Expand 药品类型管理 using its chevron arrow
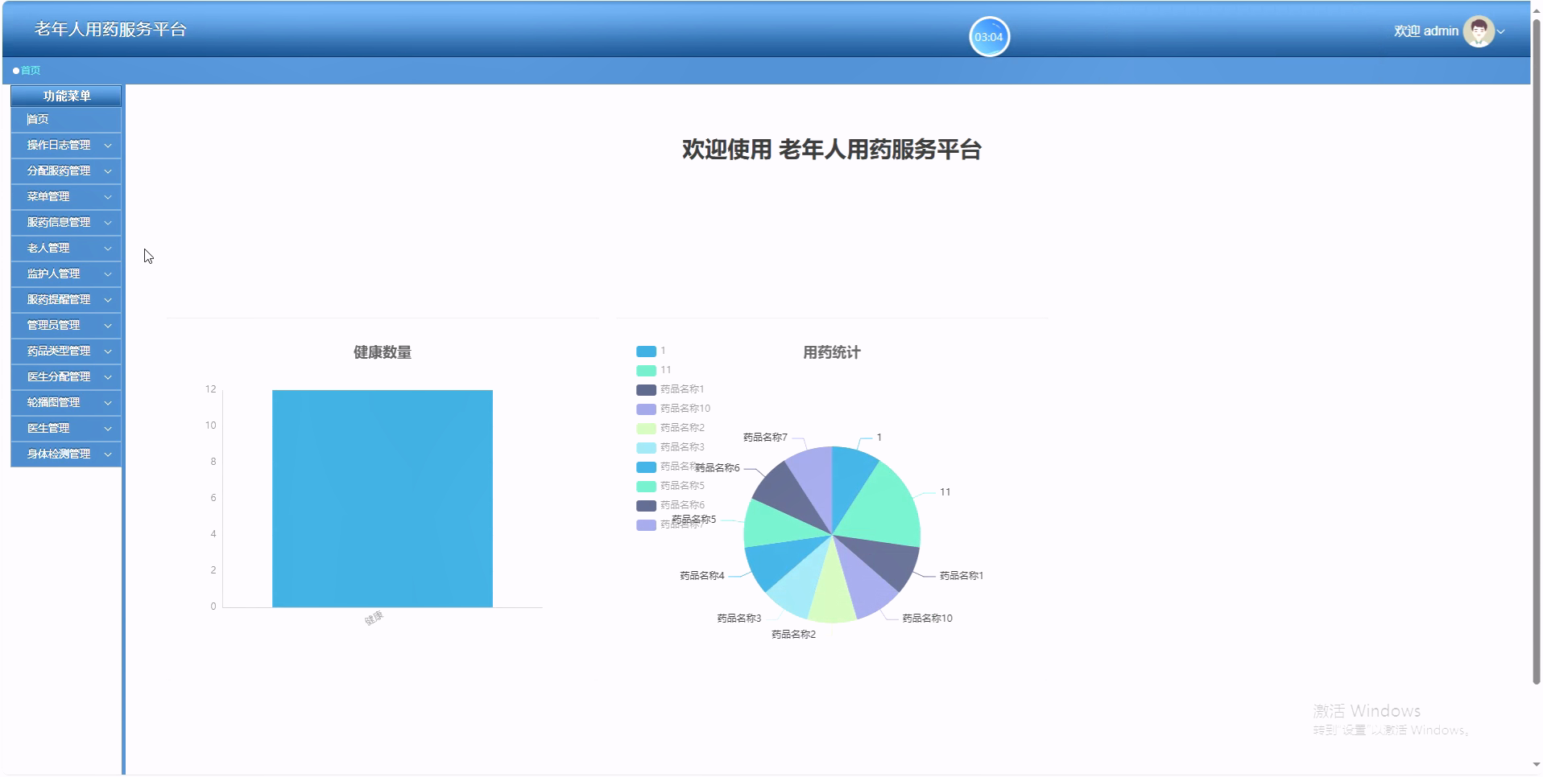 pyautogui.click(x=108, y=351)
